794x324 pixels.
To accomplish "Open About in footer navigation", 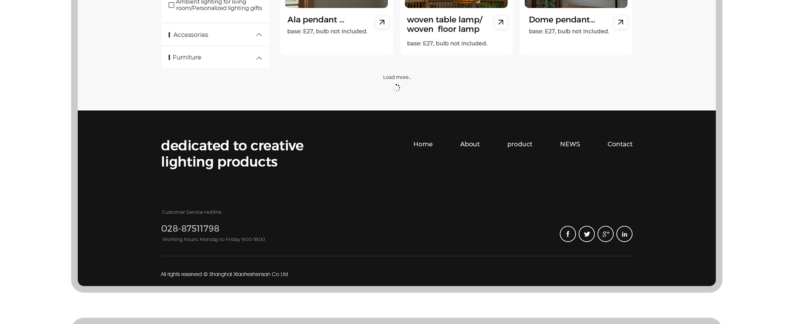I will click(x=470, y=144).
